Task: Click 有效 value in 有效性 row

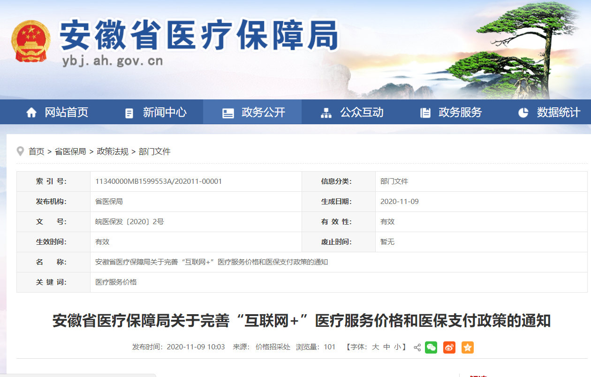Action: (x=387, y=221)
